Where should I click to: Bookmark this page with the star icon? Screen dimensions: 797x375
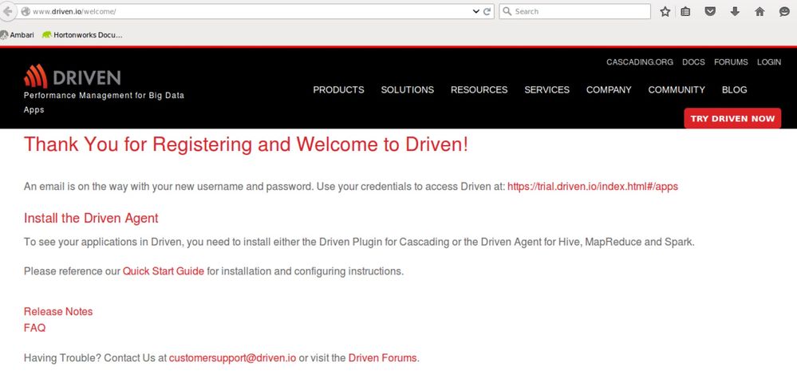pos(665,12)
